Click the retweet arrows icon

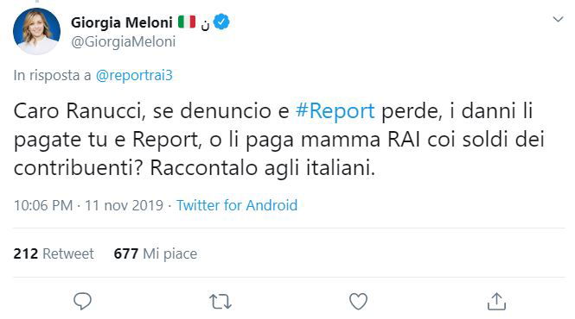point(220,302)
